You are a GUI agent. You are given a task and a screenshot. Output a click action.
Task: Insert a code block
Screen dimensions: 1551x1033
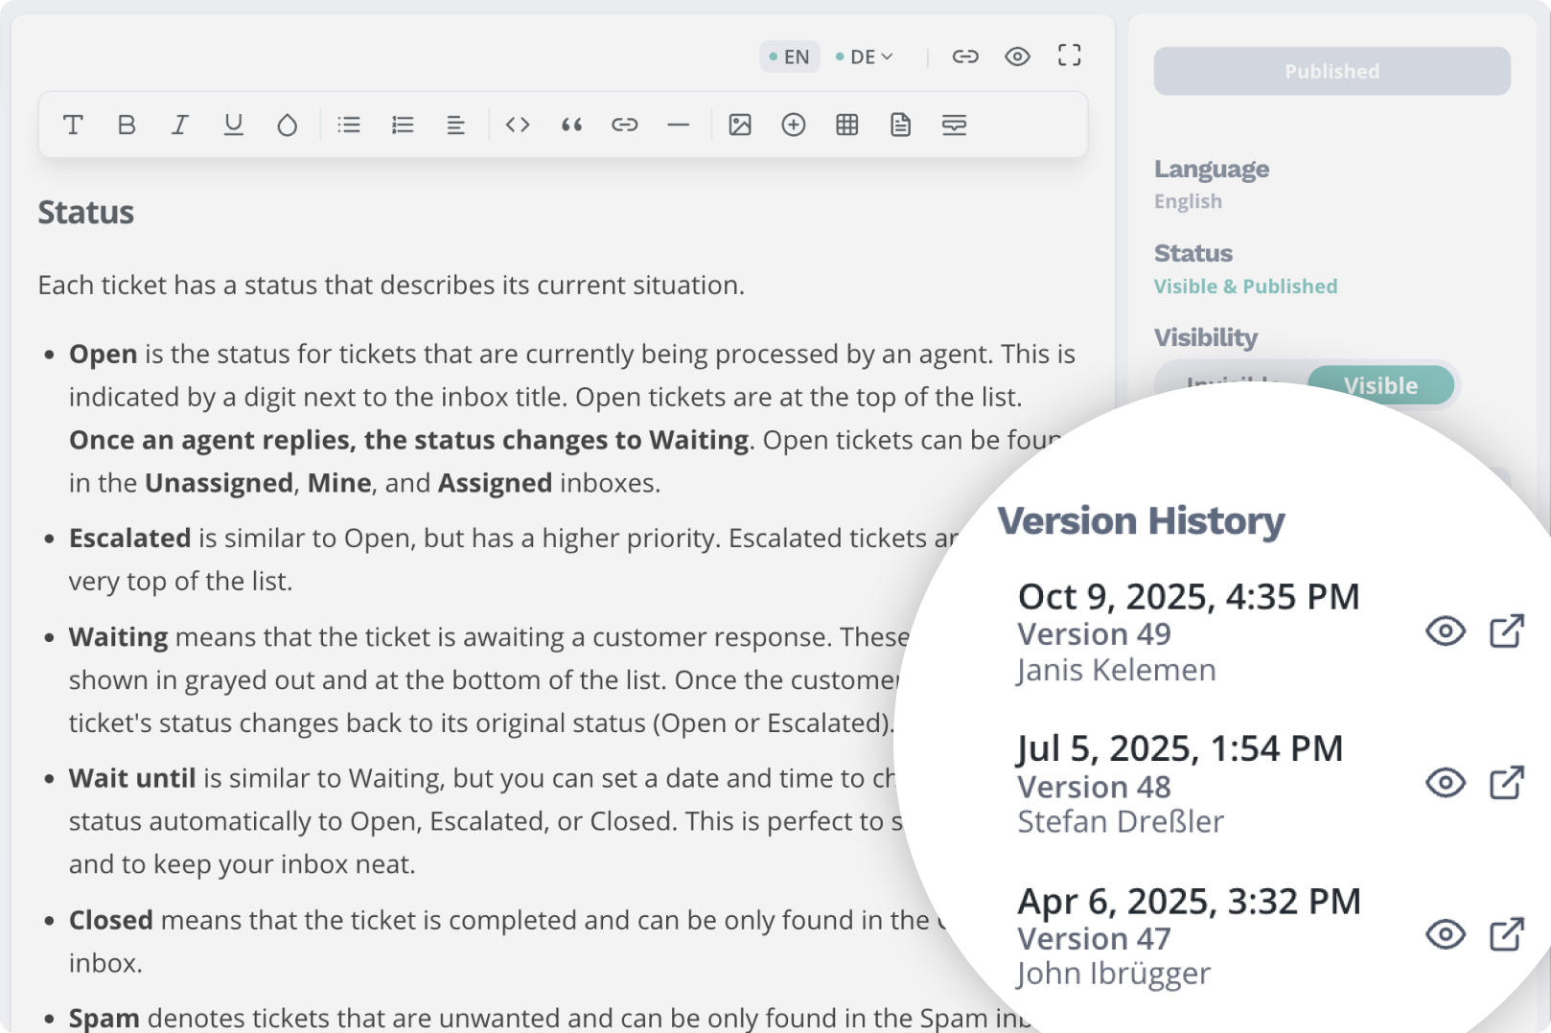[518, 125]
